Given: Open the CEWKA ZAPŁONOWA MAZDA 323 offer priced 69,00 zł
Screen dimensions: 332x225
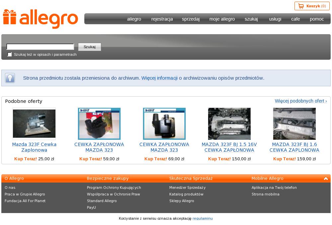Looking at the screenshot, I should [164, 147].
